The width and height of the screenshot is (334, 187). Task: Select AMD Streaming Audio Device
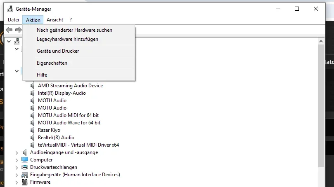[x=70, y=86]
